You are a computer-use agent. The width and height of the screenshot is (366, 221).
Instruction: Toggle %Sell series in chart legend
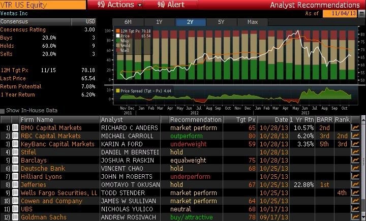118,50
